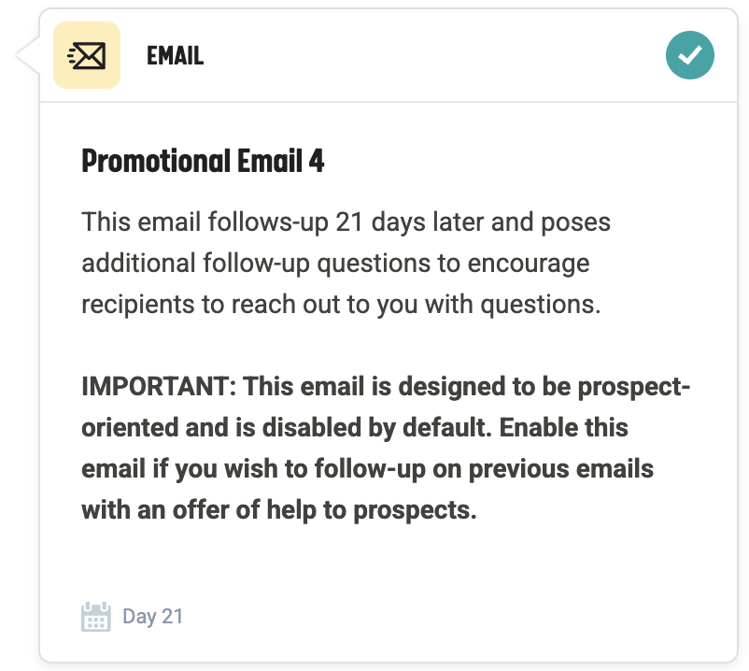Click blank footer area right of Day 21
749x671 pixels.
pyautogui.click(x=448, y=617)
